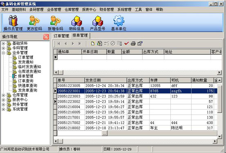Close the 操作导航 panel
Viewport: 226px width, 153px height.
pos(46,37)
